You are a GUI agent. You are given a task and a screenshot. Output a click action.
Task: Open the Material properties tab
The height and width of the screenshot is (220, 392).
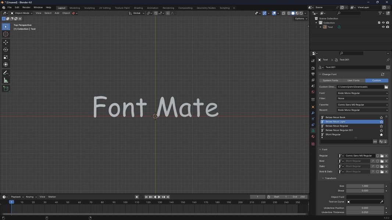[313, 136]
